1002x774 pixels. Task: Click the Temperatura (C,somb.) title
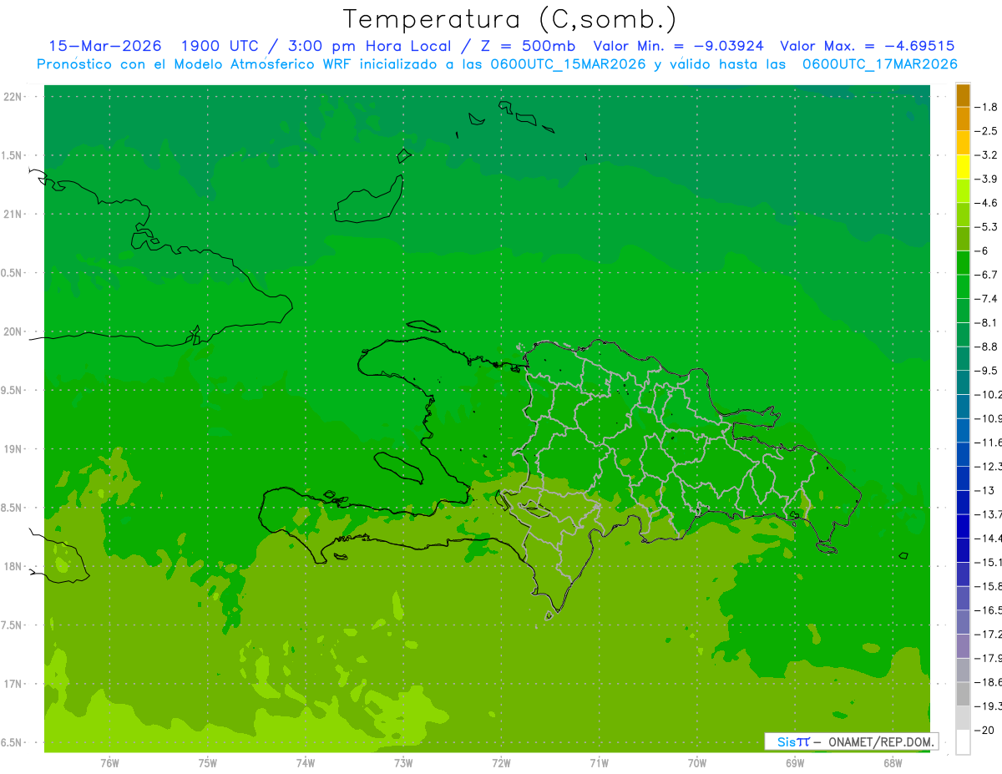click(x=510, y=18)
